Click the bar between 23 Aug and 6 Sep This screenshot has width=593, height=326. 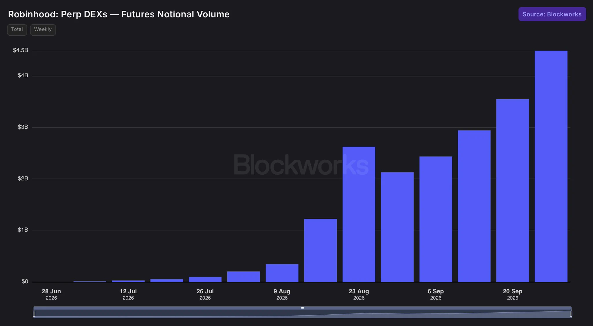point(397,227)
